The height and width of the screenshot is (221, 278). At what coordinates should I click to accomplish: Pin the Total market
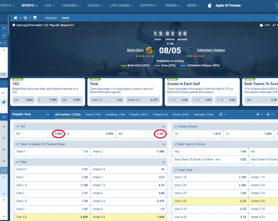[17, 162]
